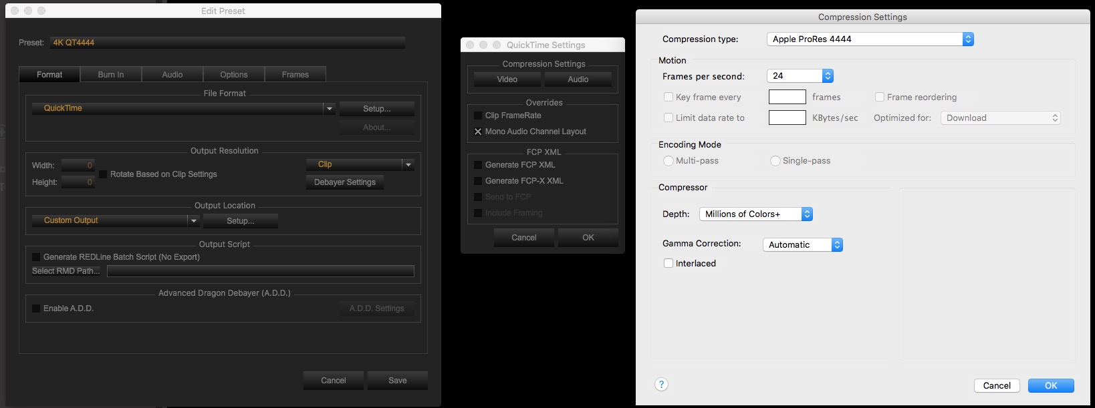
Task: Confirm Compression Settings with OK
Action: 1051,386
